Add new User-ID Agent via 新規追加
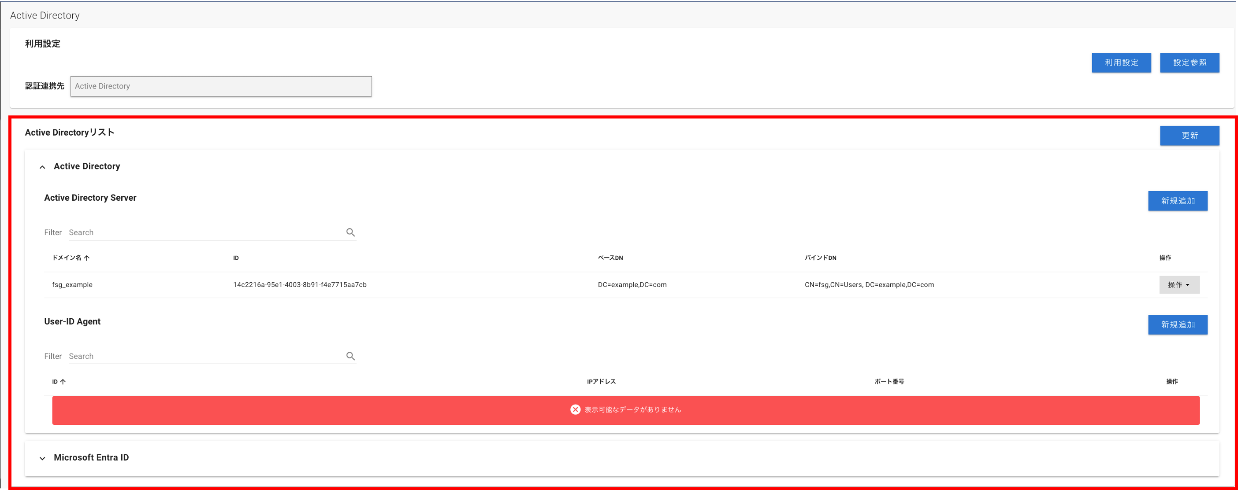Screen dimensions: 1238x490 (1178, 324)
